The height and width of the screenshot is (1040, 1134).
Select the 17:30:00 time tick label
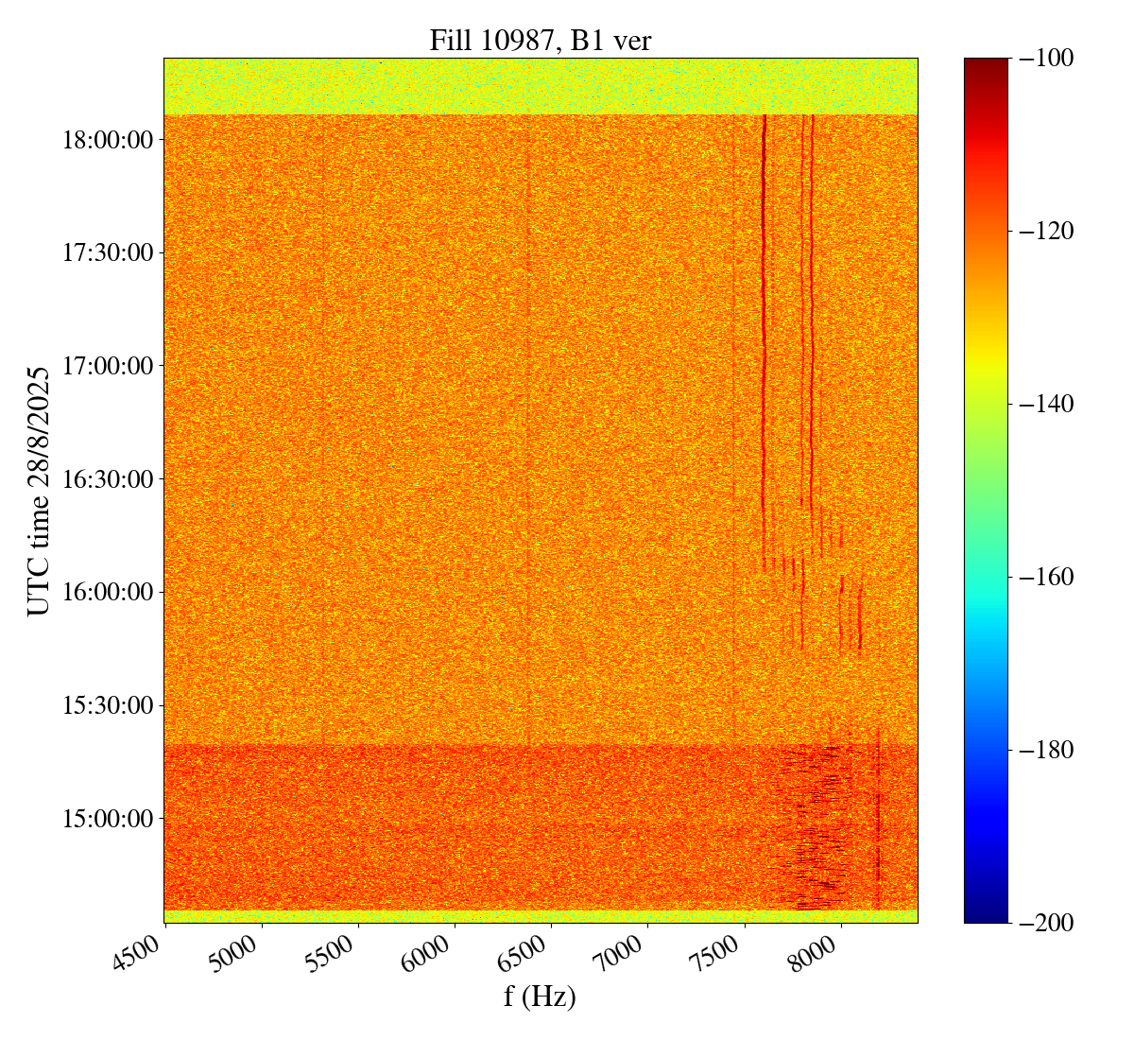tap(107, 252)
